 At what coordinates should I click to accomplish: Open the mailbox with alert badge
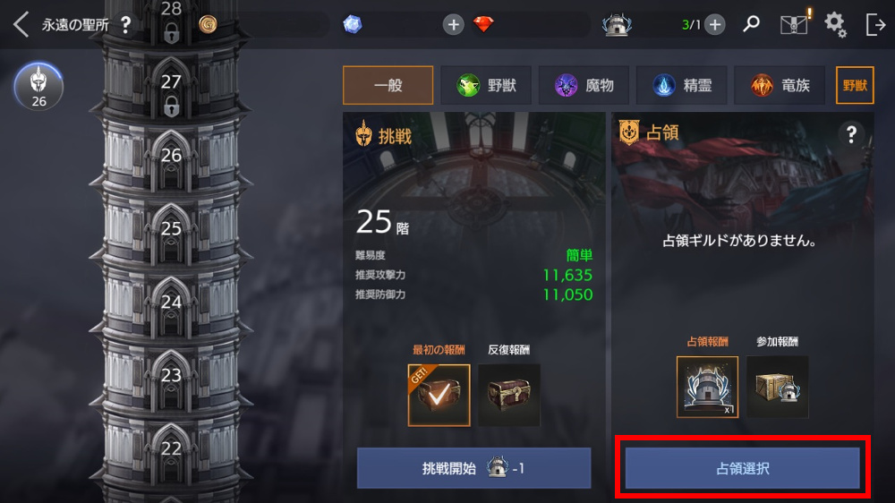coord(795,24)
